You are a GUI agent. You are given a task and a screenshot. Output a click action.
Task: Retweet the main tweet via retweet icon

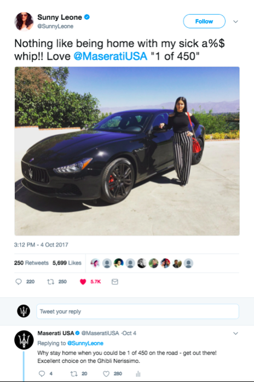click(50, 282)
